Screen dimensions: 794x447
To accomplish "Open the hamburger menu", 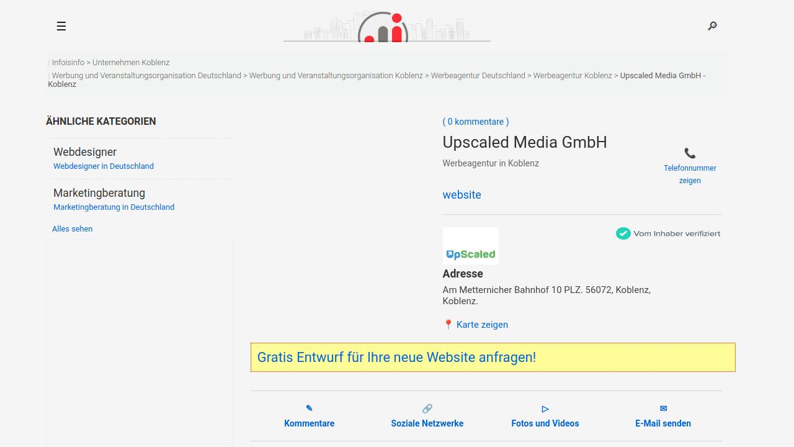I will click(61, 26).
